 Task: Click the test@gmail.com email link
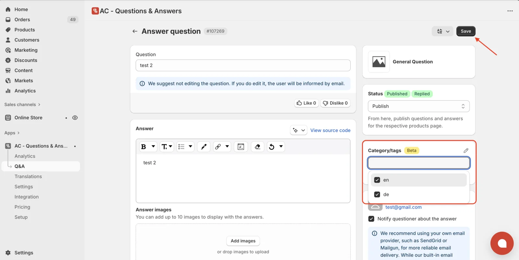click(x=404, y=207)
